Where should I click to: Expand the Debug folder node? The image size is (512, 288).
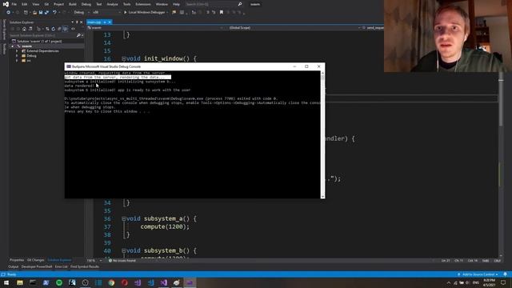[17, 56]
